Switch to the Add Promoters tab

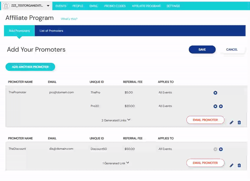click(x=19, y=31)
